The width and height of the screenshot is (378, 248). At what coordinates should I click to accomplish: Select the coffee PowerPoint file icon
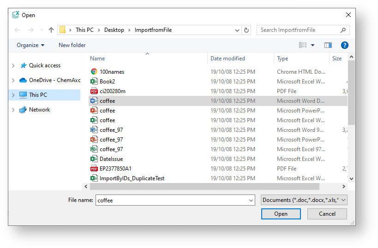(94, 111)
